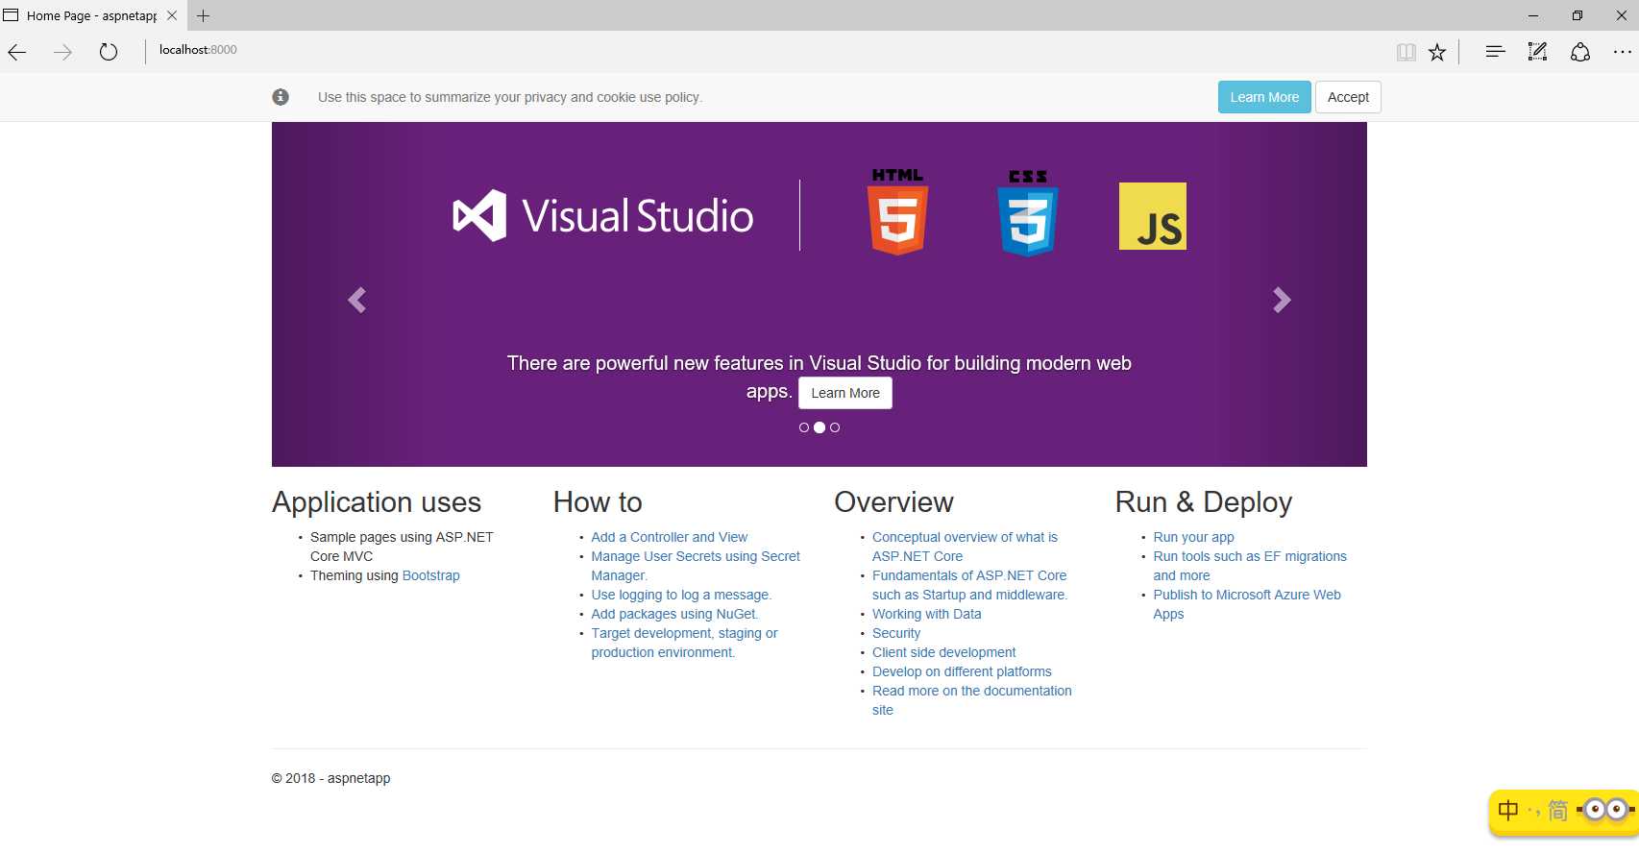Open Add a Controller and View link
The image size is (1639, 853).
[670, 537]
